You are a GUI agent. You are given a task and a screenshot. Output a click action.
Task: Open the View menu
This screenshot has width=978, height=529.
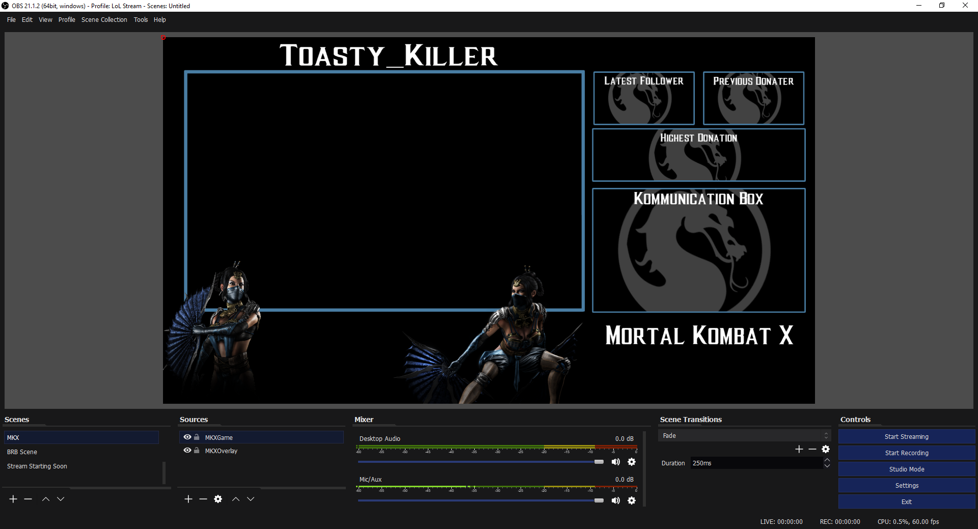click(45, 20)
